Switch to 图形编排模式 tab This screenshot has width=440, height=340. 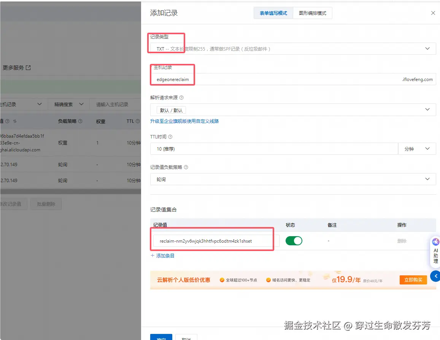[x=312, y=13]
